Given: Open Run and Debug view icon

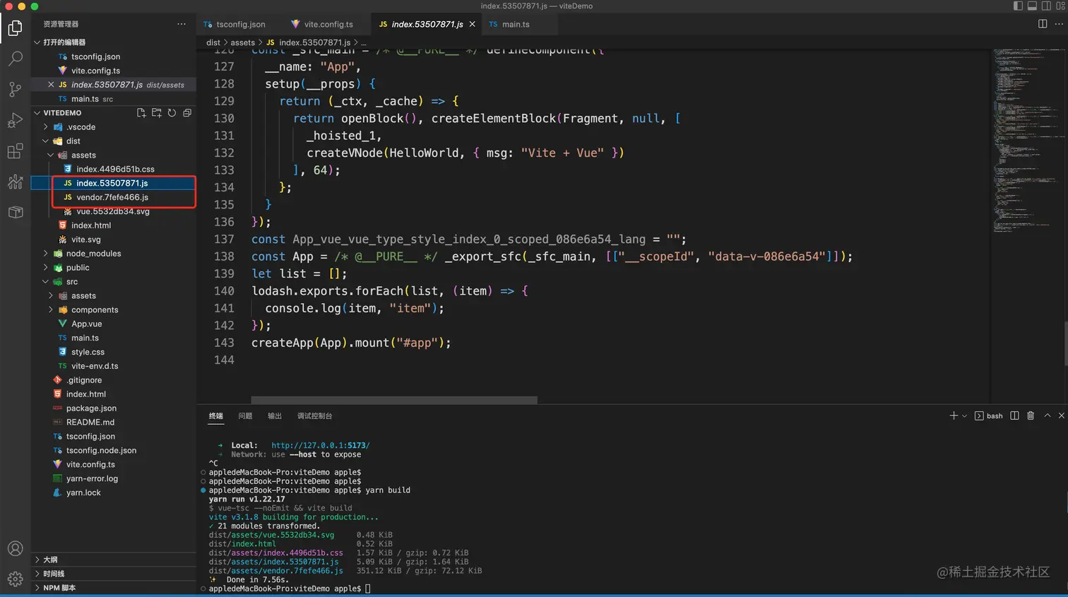Looking at the screenshot, I should coord(15,120).
